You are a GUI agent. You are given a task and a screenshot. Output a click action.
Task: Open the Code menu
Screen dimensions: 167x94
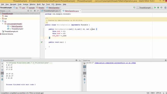click(x=20, y=4)
